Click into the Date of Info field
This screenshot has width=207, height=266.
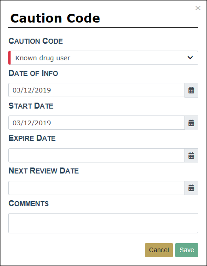pyautogui.click(x=97, y=90)
